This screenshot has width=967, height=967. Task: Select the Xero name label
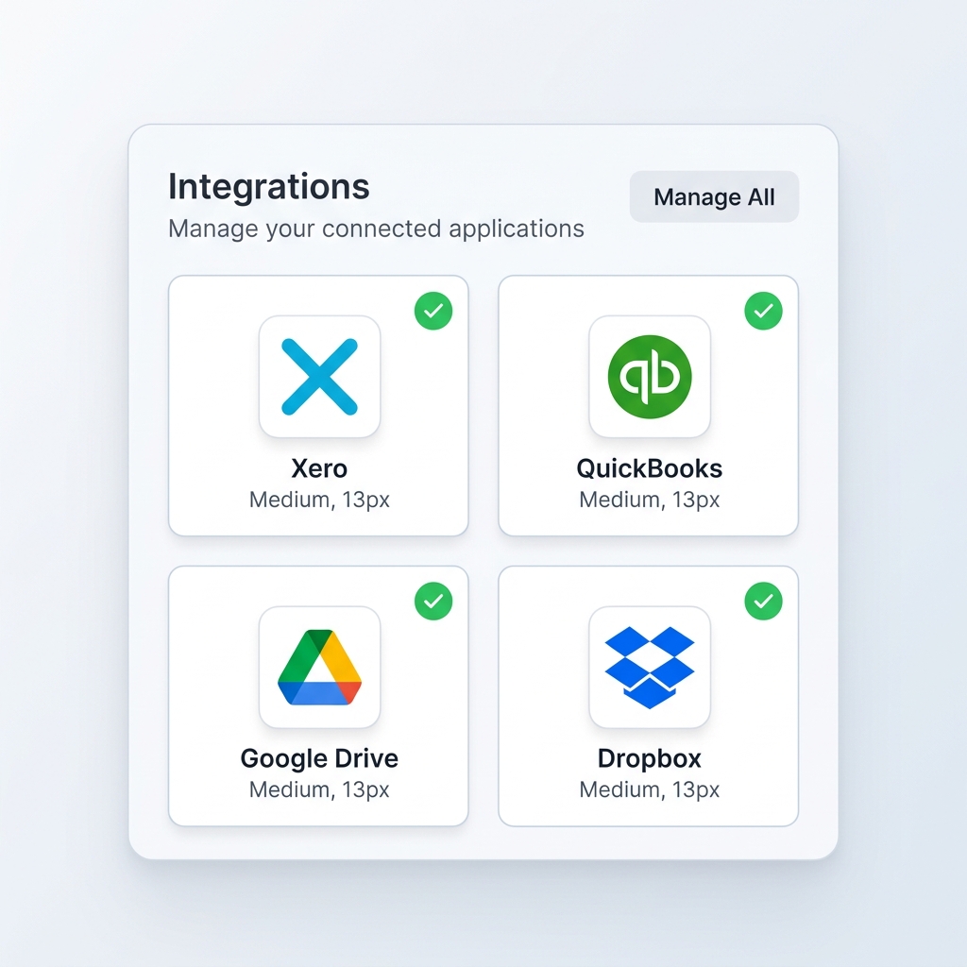(319, 468)
